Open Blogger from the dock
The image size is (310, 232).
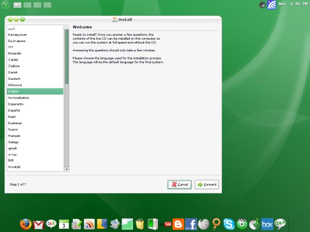coord(178,224)
